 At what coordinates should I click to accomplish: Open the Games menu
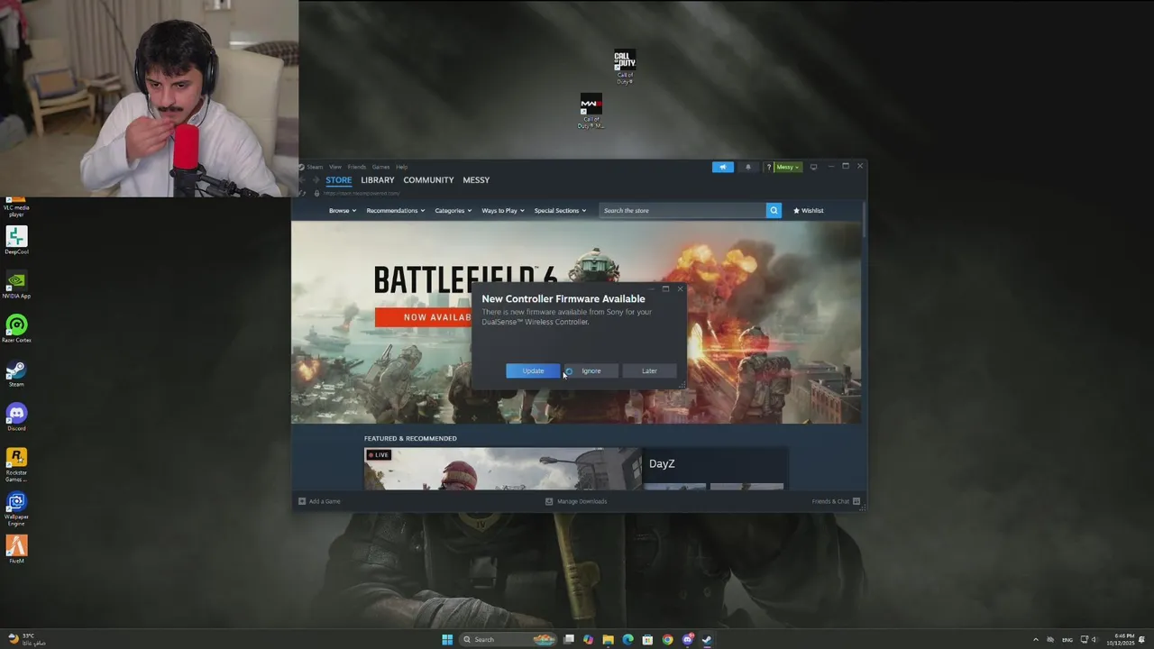point(380,167)
